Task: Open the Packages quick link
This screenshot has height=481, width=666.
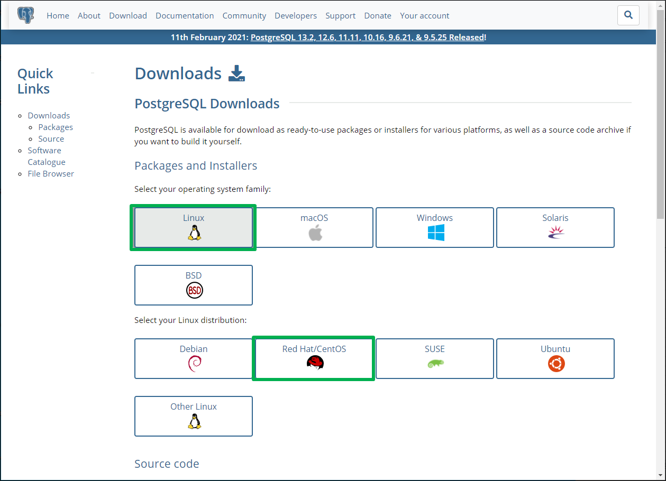Action: [56, 127]
